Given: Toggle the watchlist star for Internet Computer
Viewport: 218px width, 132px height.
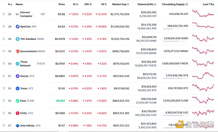Looking at the screenshot, I should pyautogui.click(x=4, y=14).
